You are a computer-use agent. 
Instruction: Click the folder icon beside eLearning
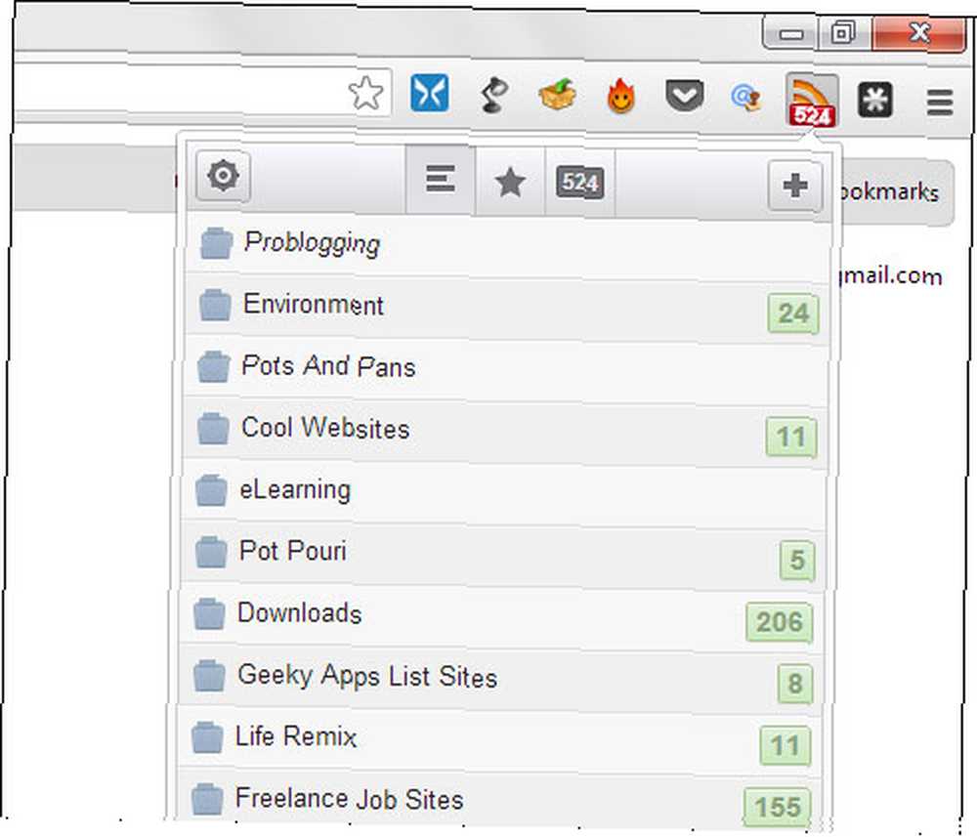211,490
